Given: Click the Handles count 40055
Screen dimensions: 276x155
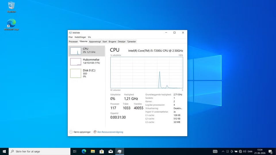Looking at the screenshot, I should (x=139, y=108).
